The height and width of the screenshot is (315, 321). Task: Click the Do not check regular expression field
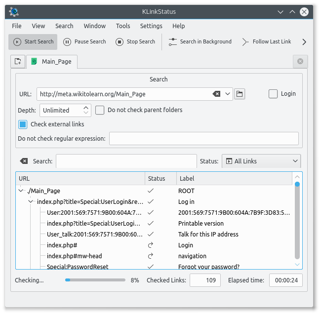click(203, 139)
